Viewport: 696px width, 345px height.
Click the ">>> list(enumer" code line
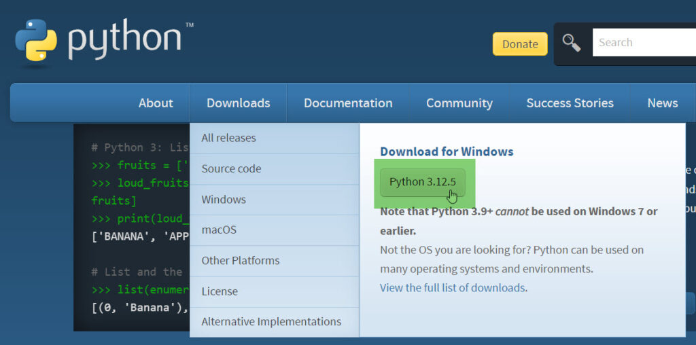tap(140, 290)
